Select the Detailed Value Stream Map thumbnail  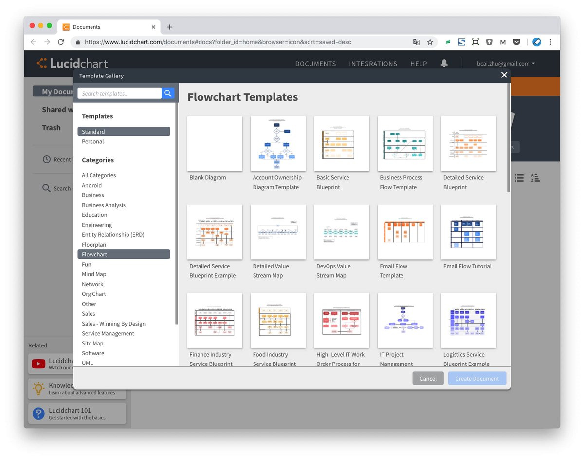pyautogui.click(x=278, y=232)
